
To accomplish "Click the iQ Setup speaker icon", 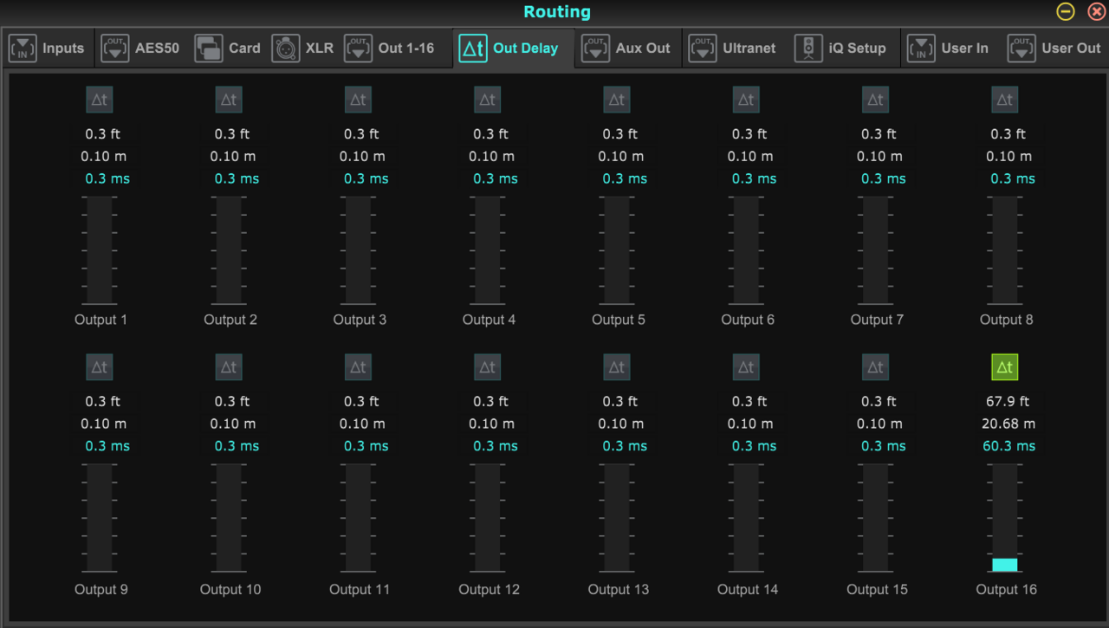I will [x=808, y=49].
